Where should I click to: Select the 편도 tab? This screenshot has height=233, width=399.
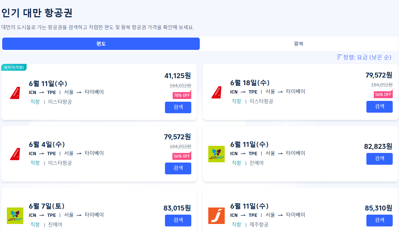tap(101, 44)
